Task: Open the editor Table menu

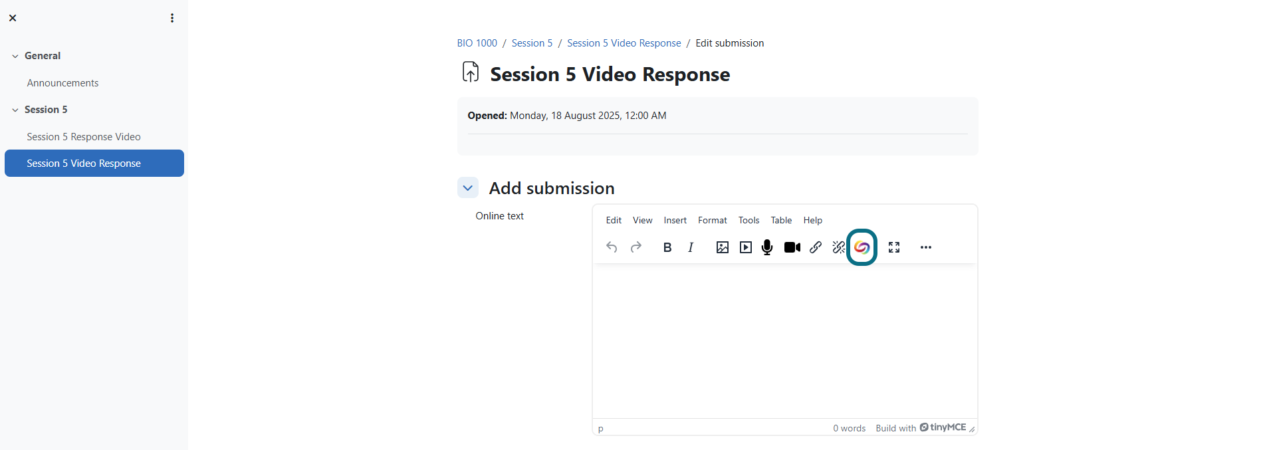Action: point(781,221)
